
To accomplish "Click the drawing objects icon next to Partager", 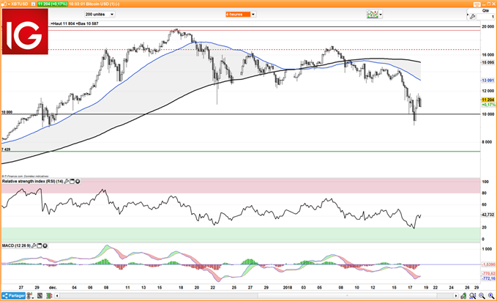I will [x=29, y=296].
